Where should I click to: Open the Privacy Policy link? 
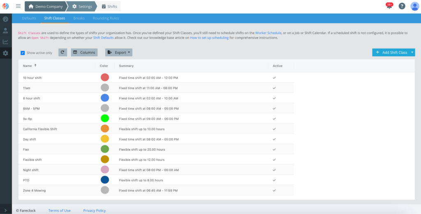click(x=95, y=211)
